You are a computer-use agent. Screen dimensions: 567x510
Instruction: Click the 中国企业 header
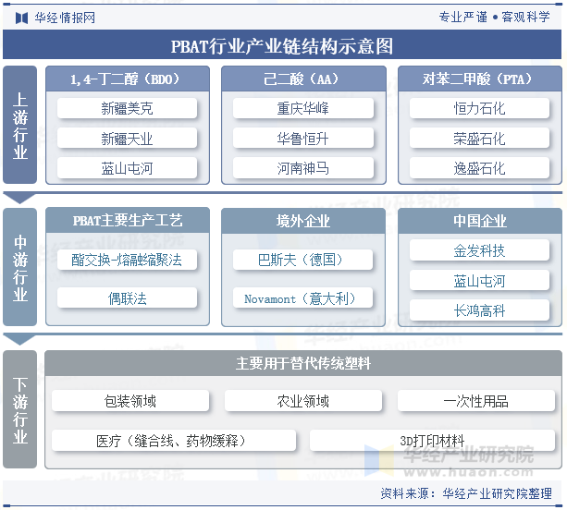[x=480, y=220]
